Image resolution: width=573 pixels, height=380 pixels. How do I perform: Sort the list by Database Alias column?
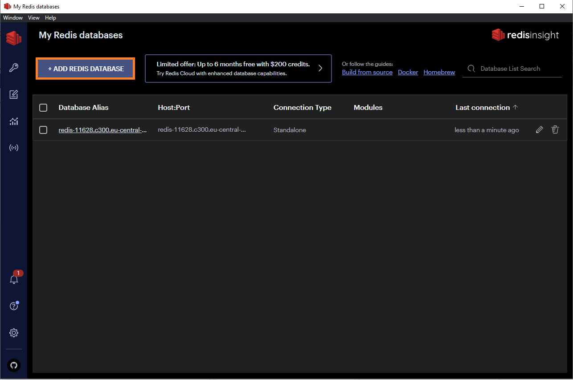pyautogui.click(x=83, y=108)
